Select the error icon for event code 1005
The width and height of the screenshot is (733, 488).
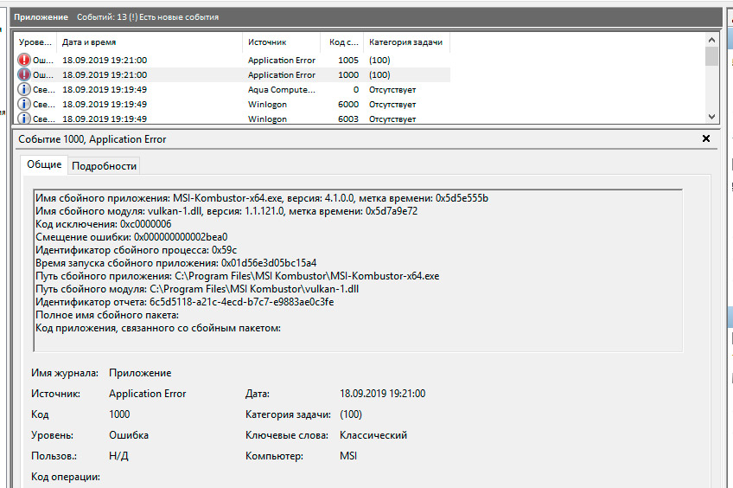pyautogui.click(x=24, y=60)
